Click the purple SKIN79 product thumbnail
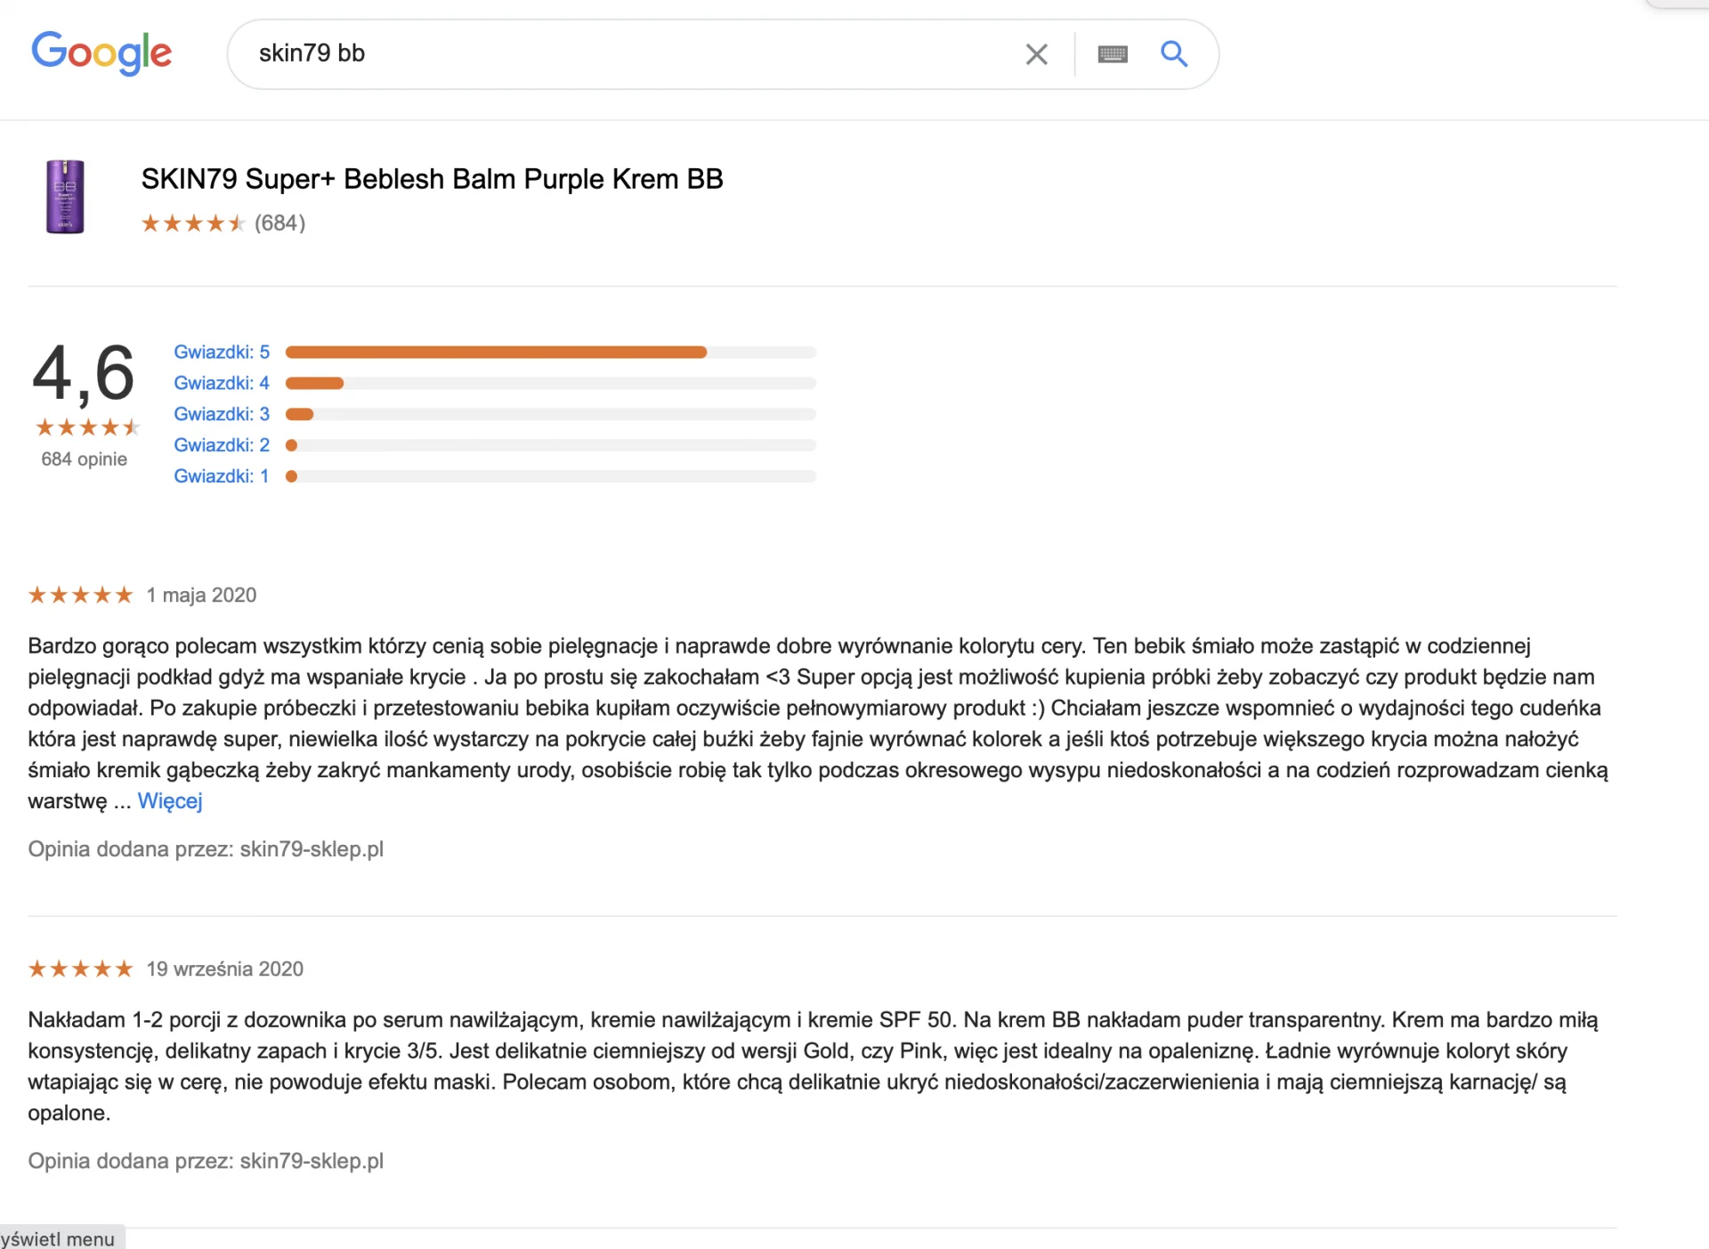1709x1249 pixels. (x=65, y=197)
